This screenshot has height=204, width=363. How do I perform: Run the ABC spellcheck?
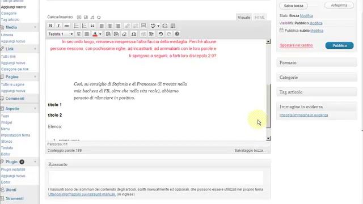click(153, 25)
